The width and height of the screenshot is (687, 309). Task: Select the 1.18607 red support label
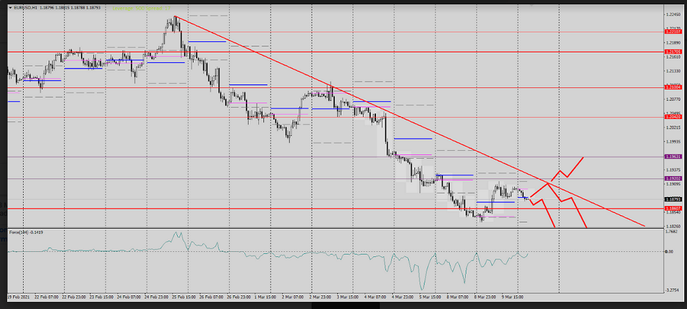click(673, 209)
